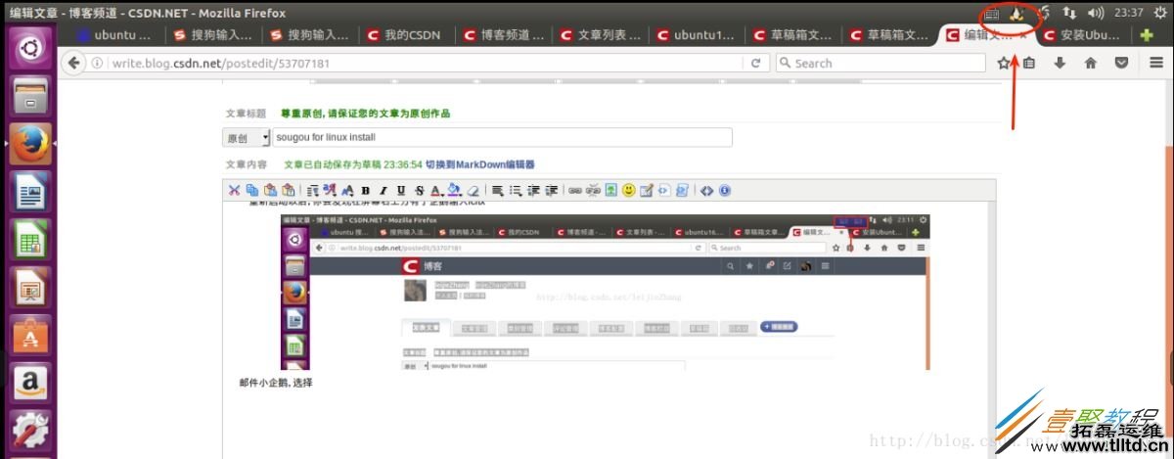This screenshot has width=1174, height=459.
Task: Click the Remove formatting eraser icon
Action: click(473, 190)
